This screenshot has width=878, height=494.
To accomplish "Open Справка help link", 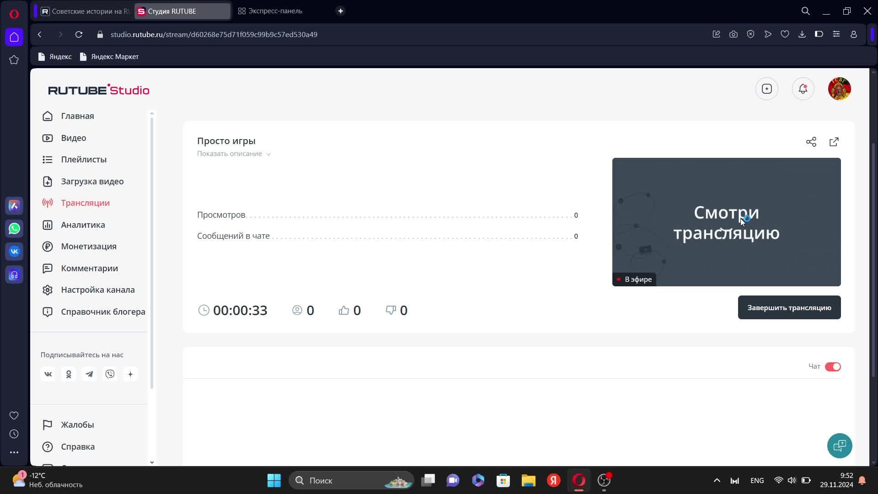I will (78, 446).
